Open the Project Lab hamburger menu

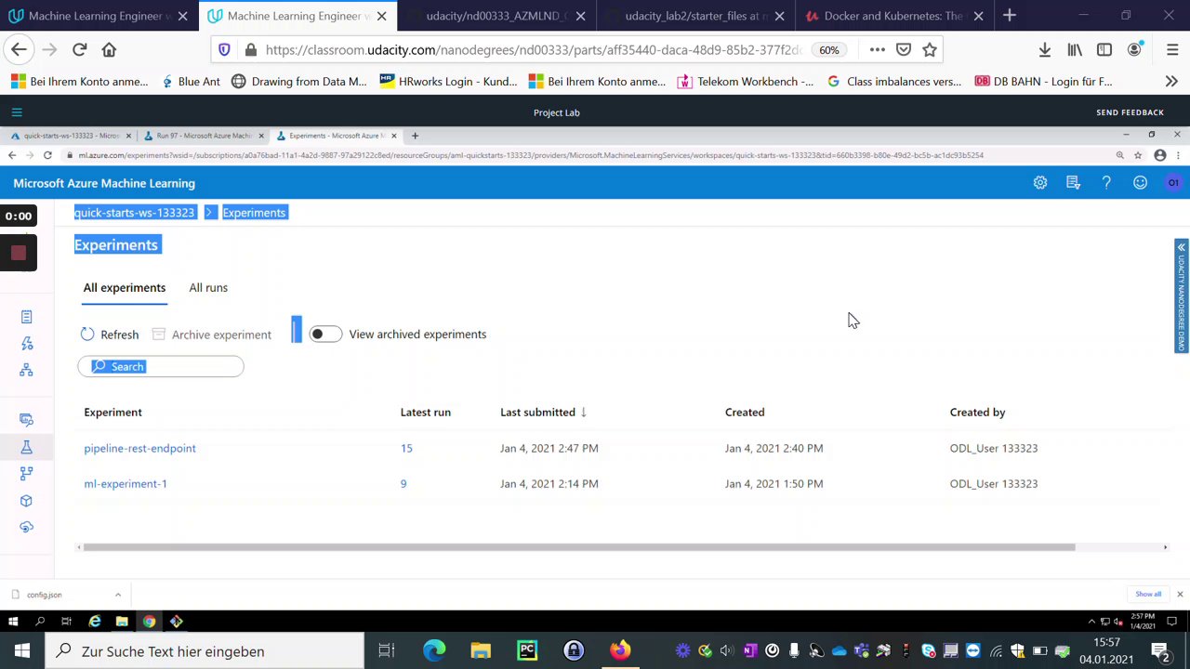(x=17, y=112)
